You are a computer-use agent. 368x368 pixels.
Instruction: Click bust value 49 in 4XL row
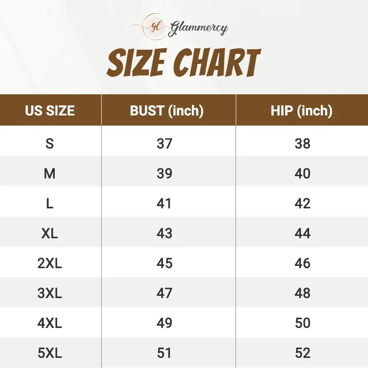tap(164, 323)
